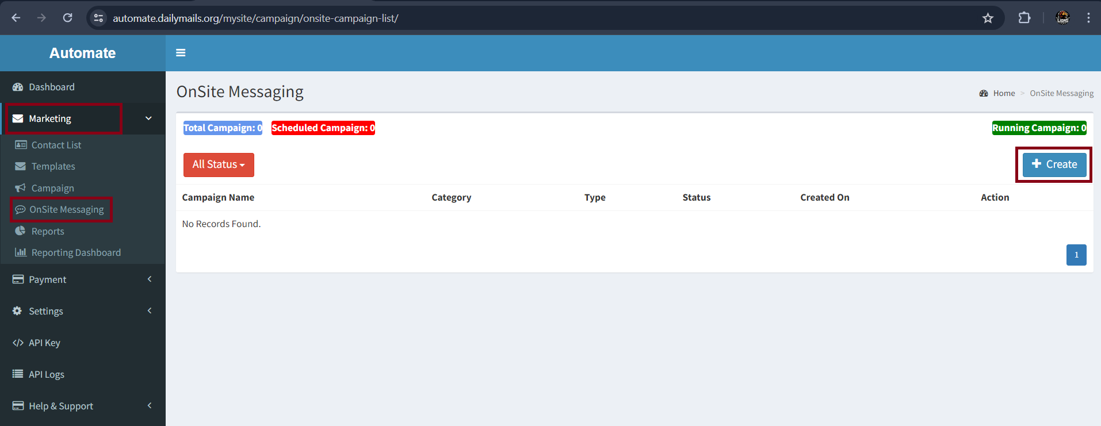Toggle the hamburger sidebar menu icon
The height and width of the screenshot is (426, 1101).
181,53
